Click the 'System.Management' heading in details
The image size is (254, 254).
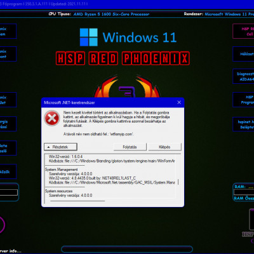pyautogui.click(x=61, y=170)
